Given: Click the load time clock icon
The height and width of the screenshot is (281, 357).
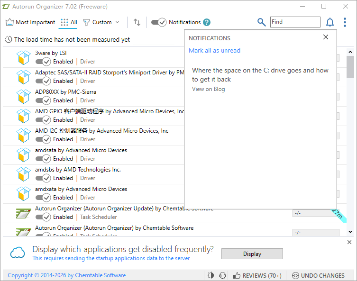Looking at the screenshot, I should click(x=9, y=39).
